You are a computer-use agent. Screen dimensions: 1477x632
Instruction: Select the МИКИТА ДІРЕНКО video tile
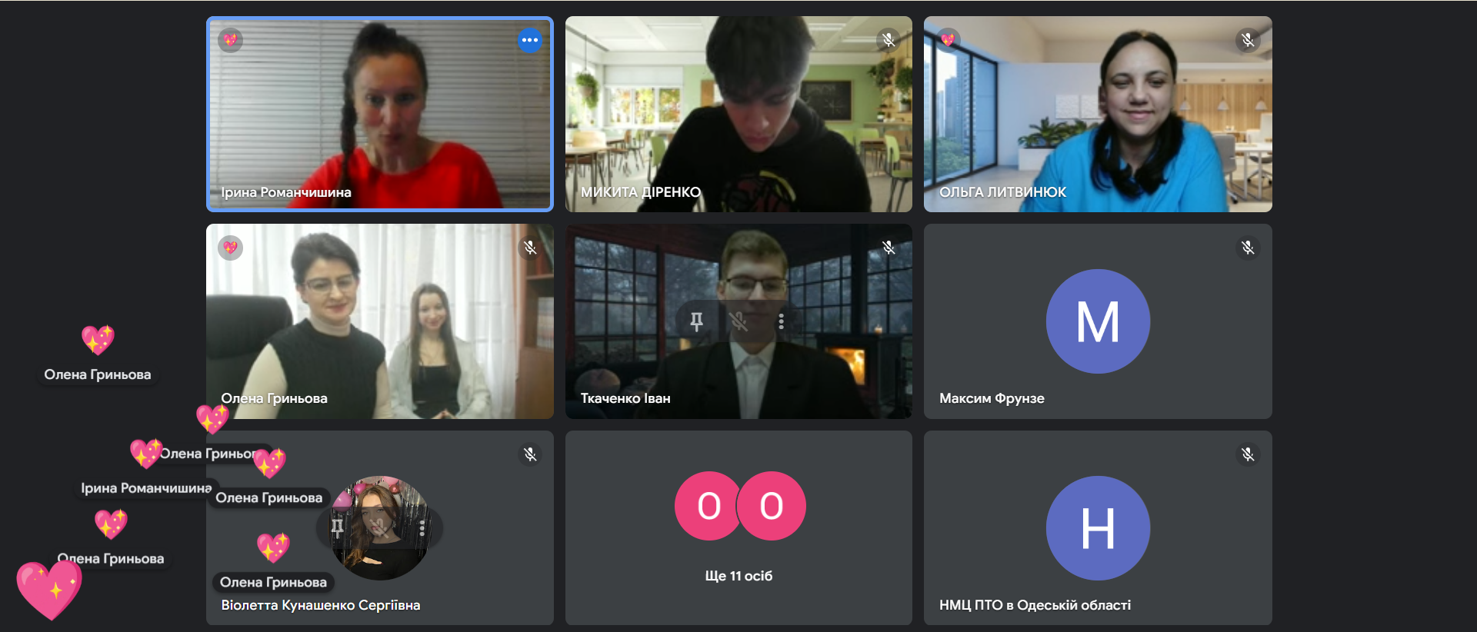click(x=738, y=114)
